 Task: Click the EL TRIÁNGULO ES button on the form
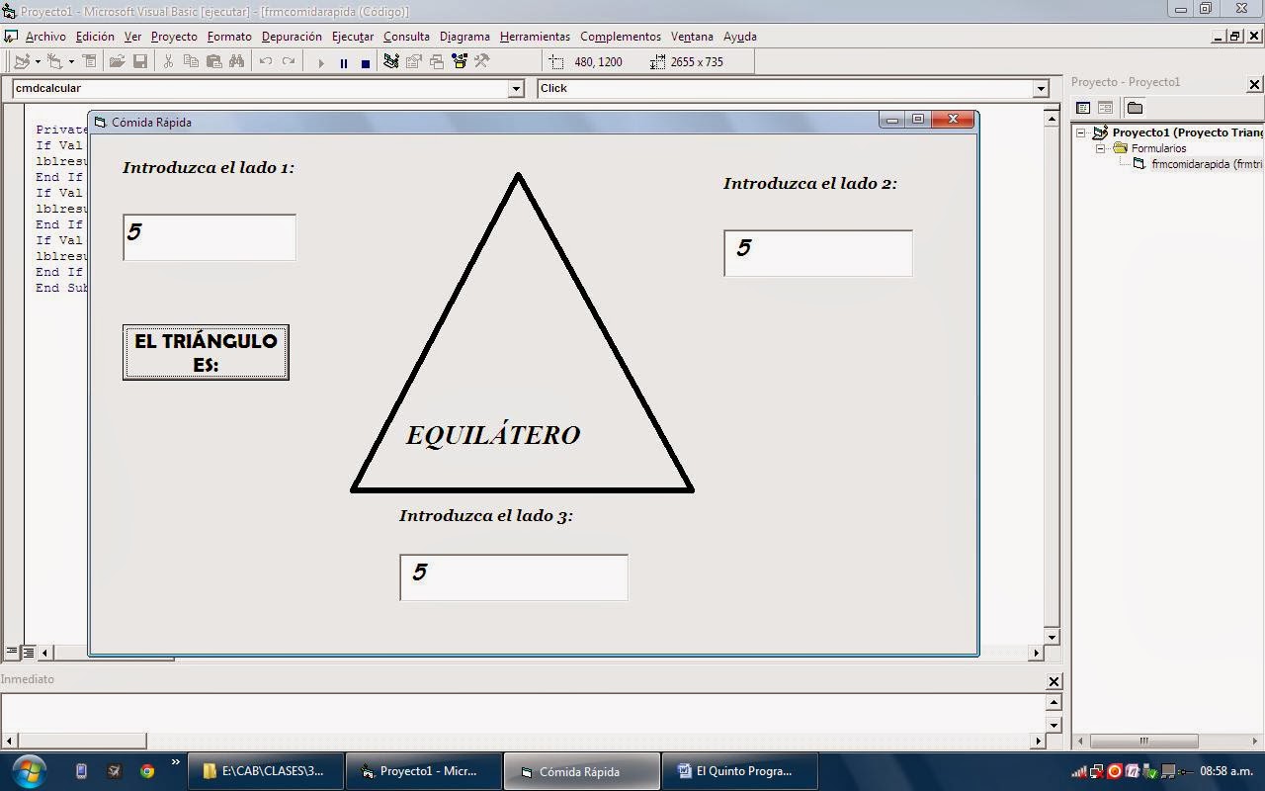205,351
